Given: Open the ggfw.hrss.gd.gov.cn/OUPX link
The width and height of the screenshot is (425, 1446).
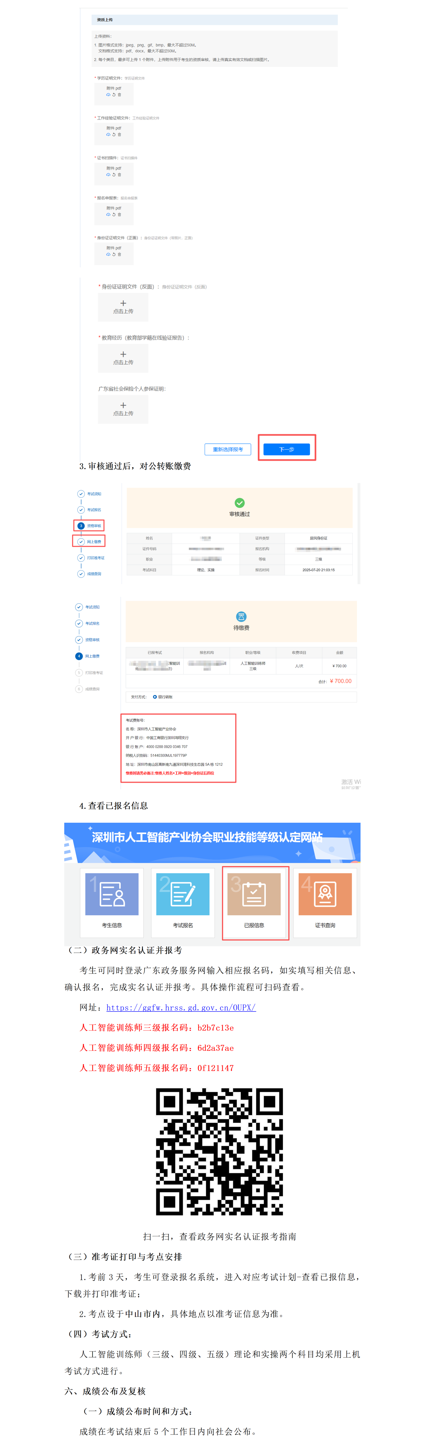Looking at the screenshot, I should (181, 1008).
